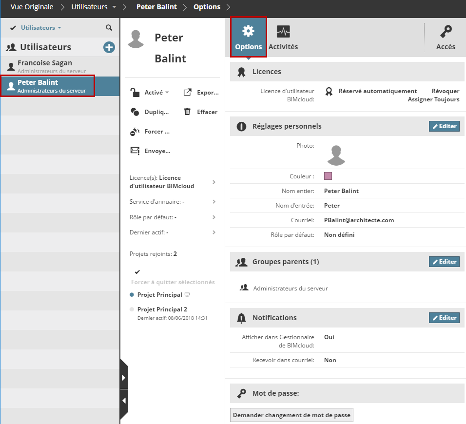Viewport: 466px width, 424px height.
Task: Click the profile photo in Réglages personnels
Action: coord(336,155)
